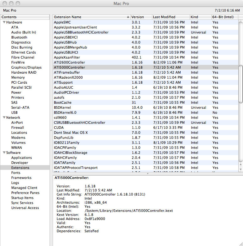Select Hardware RAID item
Screen dimensions: 243x246
click(x=24, y=72)
